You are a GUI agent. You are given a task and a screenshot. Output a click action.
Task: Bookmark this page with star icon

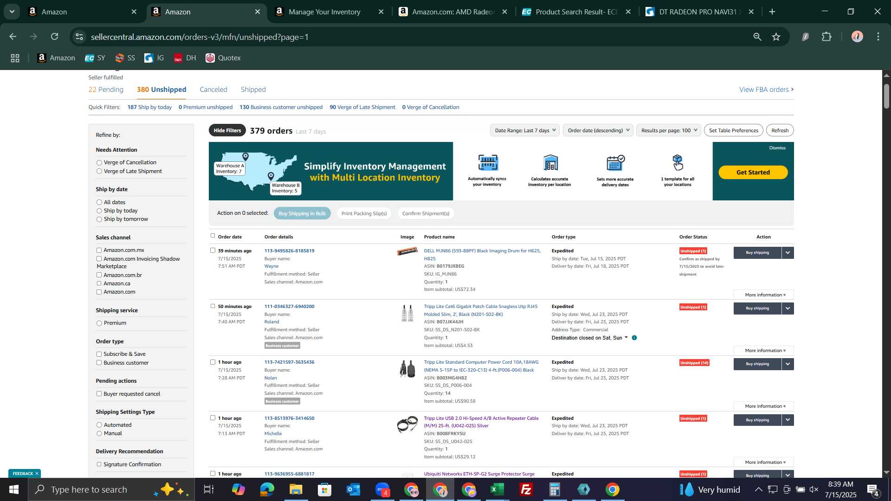pos(776,37)
